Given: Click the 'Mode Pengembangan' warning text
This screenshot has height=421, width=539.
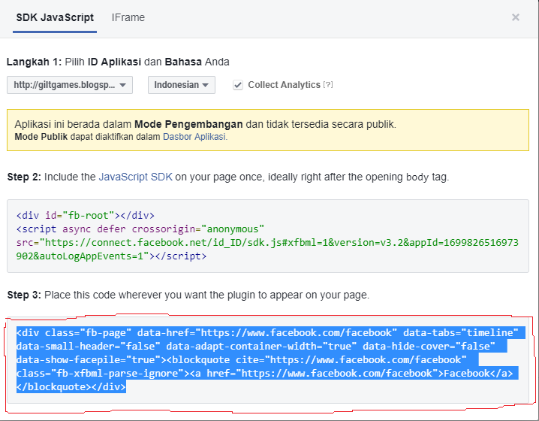Looking at the screenshot, I should coord(188,124).
